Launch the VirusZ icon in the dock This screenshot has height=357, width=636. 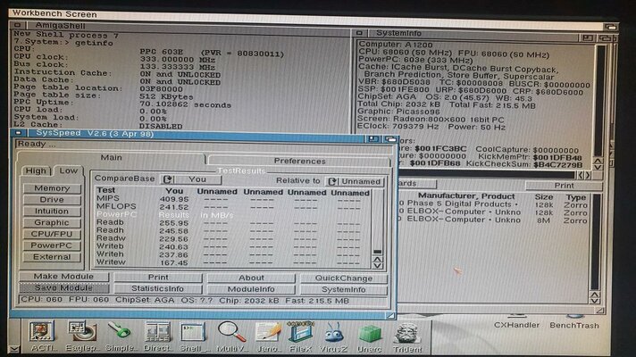[334, 334]
